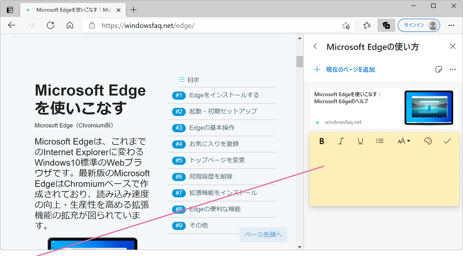Open a new tab with plus button

[x=133, y=10]
